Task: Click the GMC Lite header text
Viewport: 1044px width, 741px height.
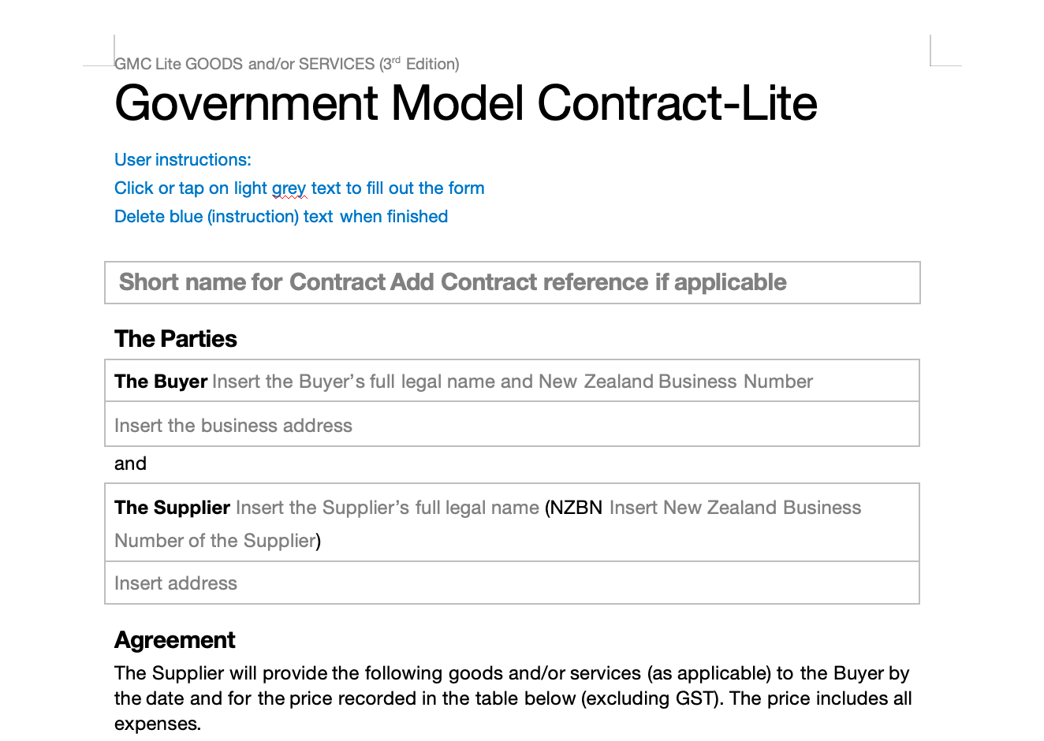Action: pyautogui.click(x=287, y=64)
